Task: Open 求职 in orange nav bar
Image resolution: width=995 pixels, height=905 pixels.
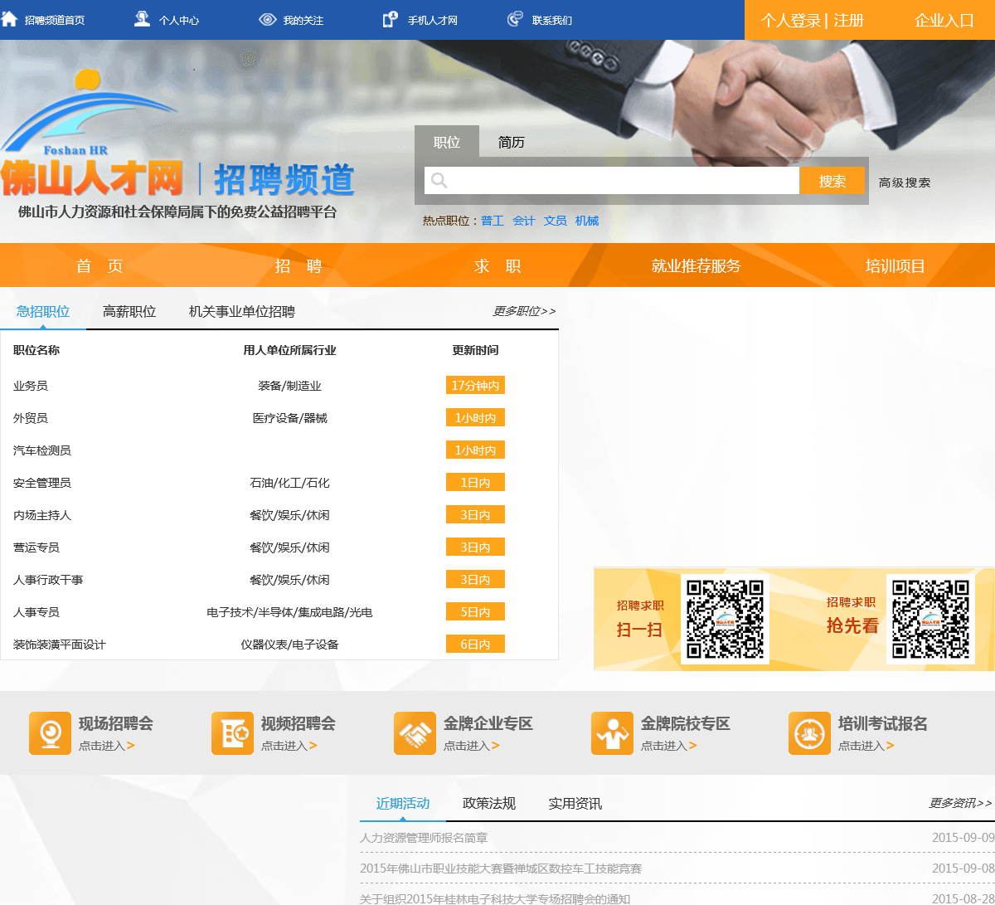Action: (498, 265)
